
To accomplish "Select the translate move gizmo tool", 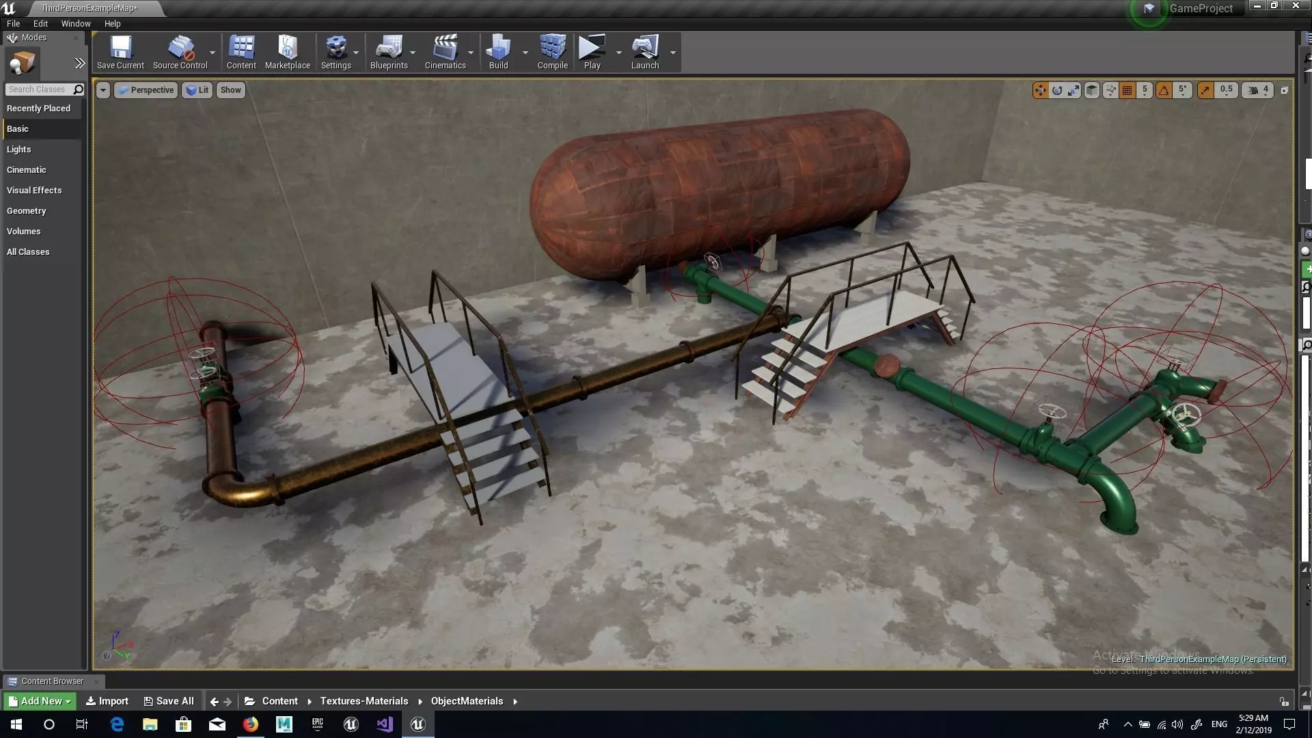I will 1040,90.
